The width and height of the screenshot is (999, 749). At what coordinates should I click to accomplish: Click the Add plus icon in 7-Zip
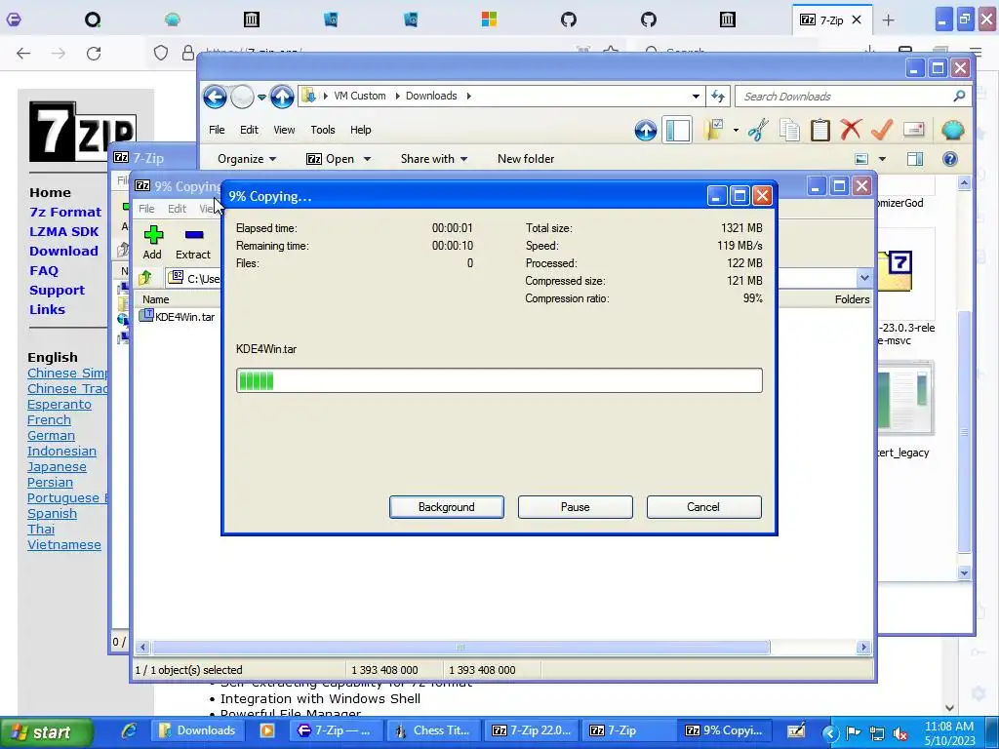153,235
